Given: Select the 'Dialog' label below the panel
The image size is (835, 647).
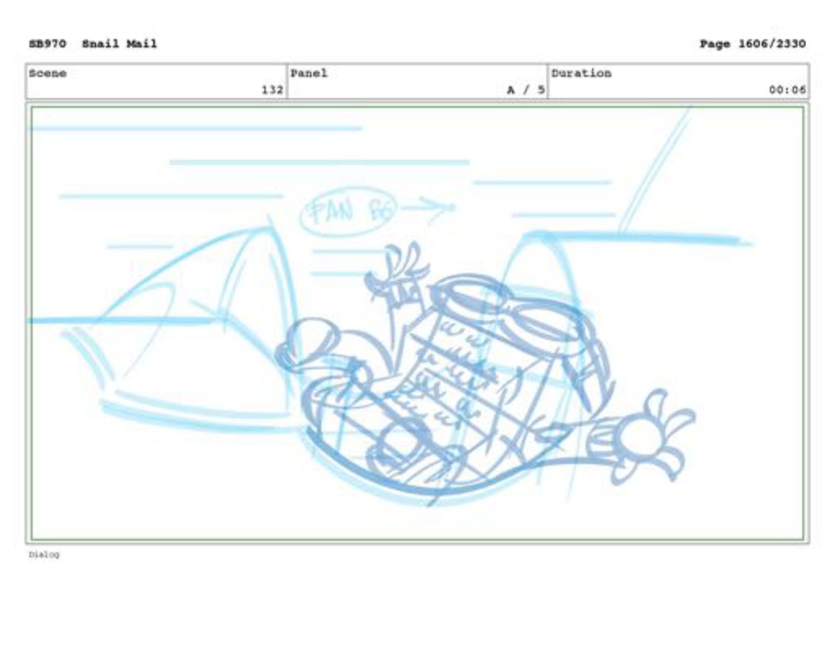Looking at the screenshot, I should (44, 554).
